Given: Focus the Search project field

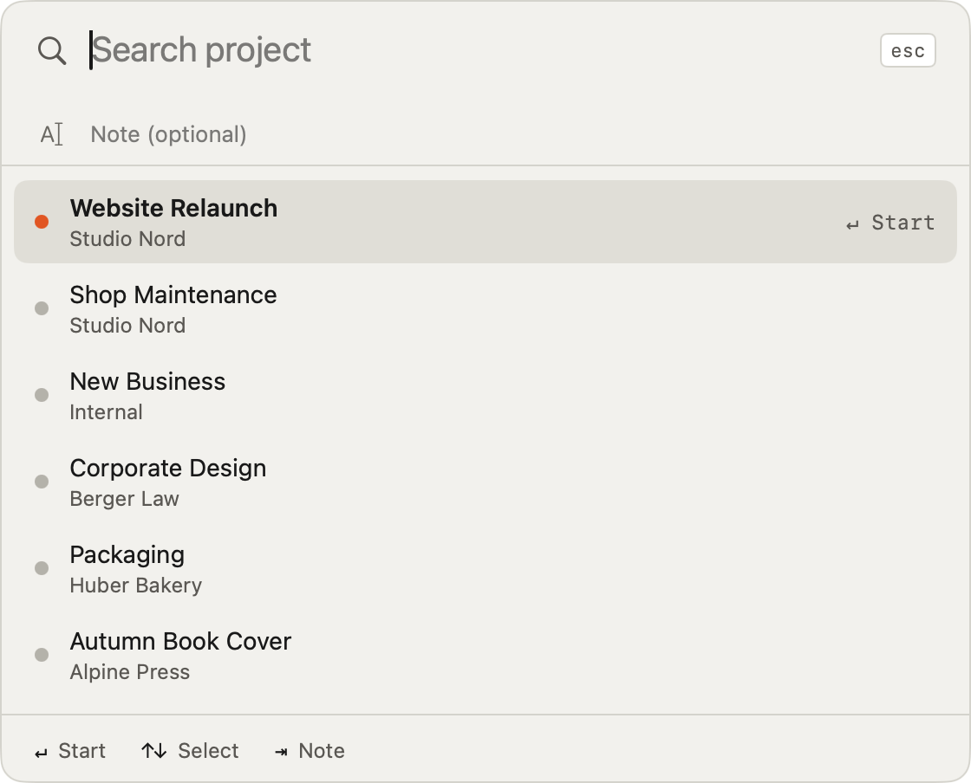Looking at the screenshot, I should [477, 50].
